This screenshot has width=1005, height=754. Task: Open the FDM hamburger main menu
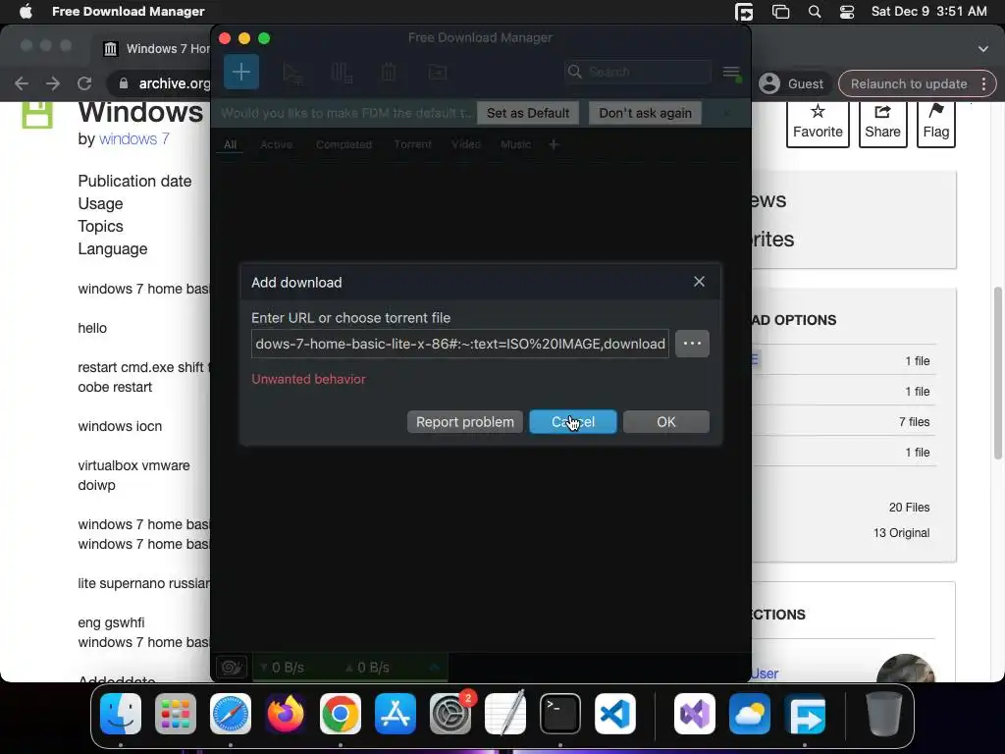(731, 73)
